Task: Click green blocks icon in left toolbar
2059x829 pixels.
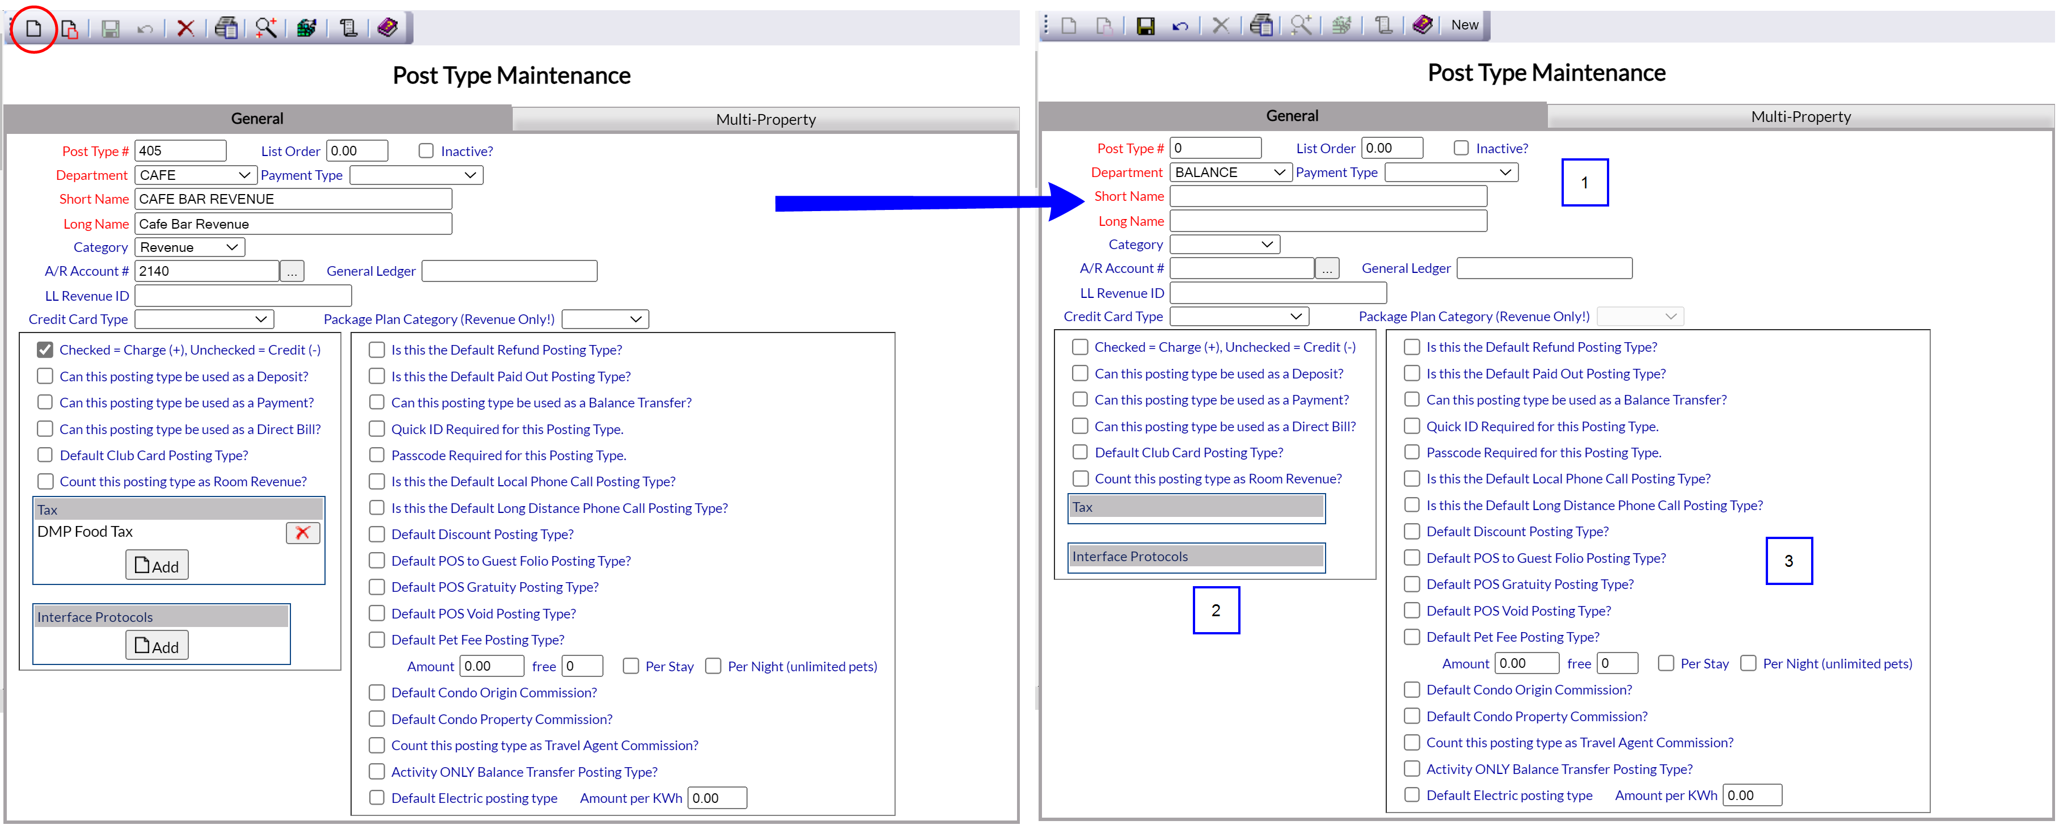Action: point(307,29)
